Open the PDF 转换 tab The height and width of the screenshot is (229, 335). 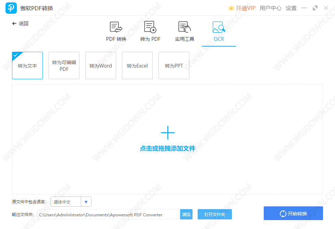pyautogui.click(x=116, y=32)
